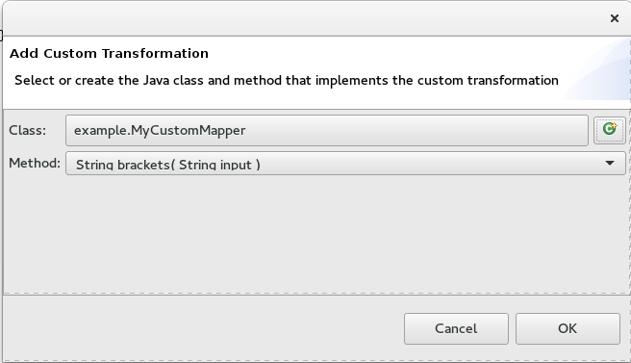Place cursor in example.MyCustomMapper text
The width and height of the screenshot is (631, 363).
click(x=160, y=131)
